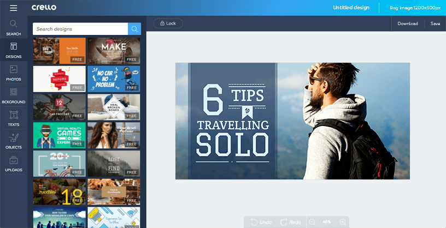446x228 pixels.
Task: Click the zoom in magnifier icon
Action: tap(343, 222)
